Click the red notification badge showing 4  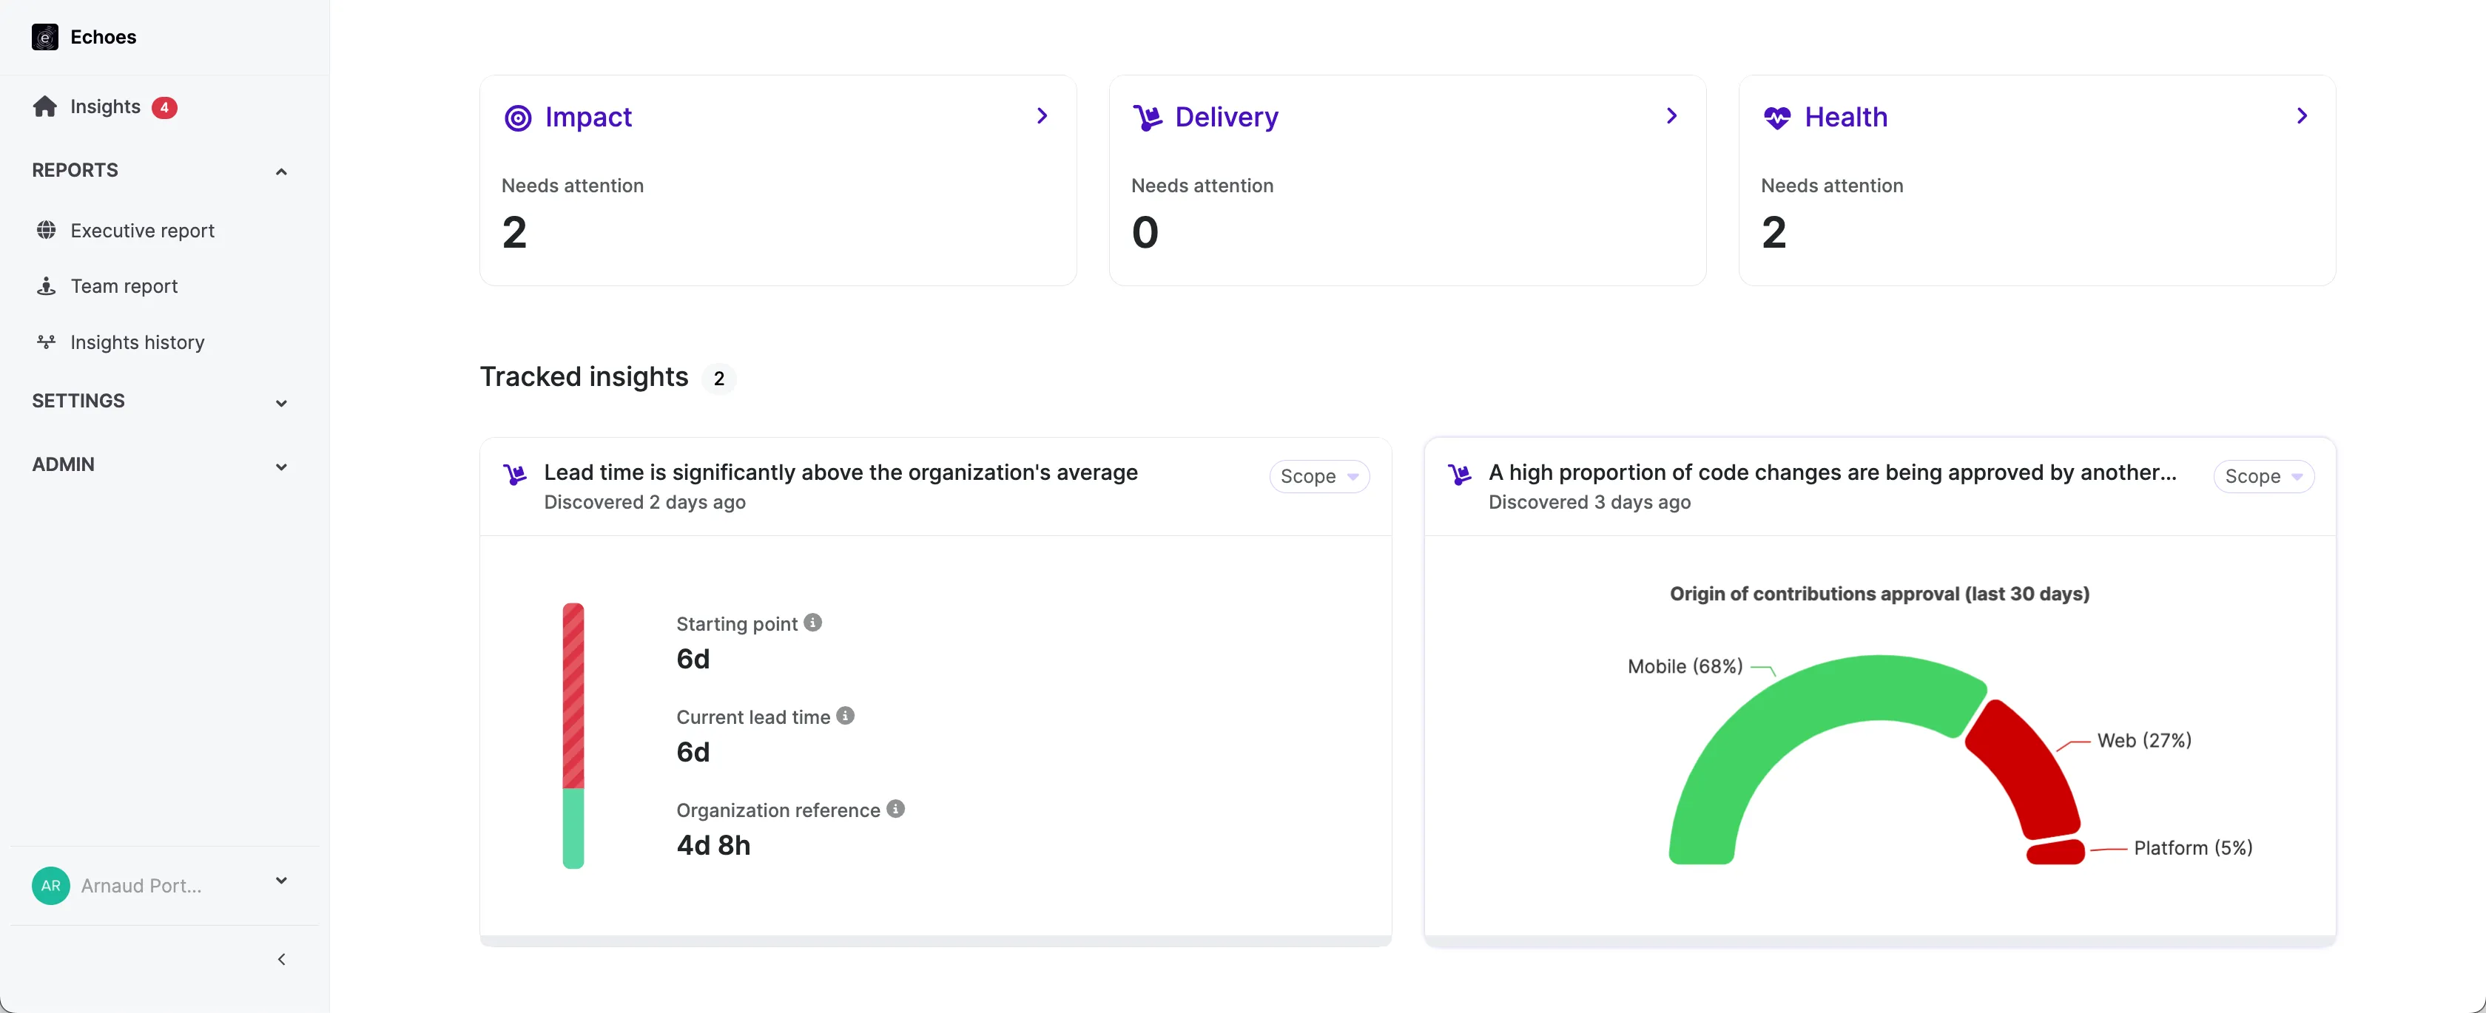pos(164,107)
